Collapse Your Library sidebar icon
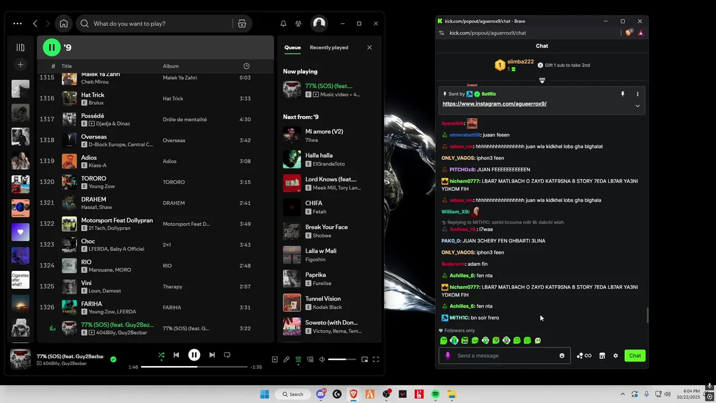 [20, 48]
